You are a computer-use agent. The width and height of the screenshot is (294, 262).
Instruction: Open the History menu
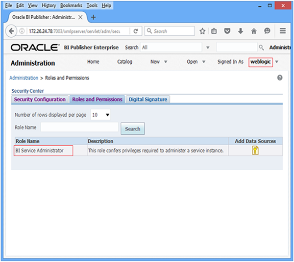(49, 5)
